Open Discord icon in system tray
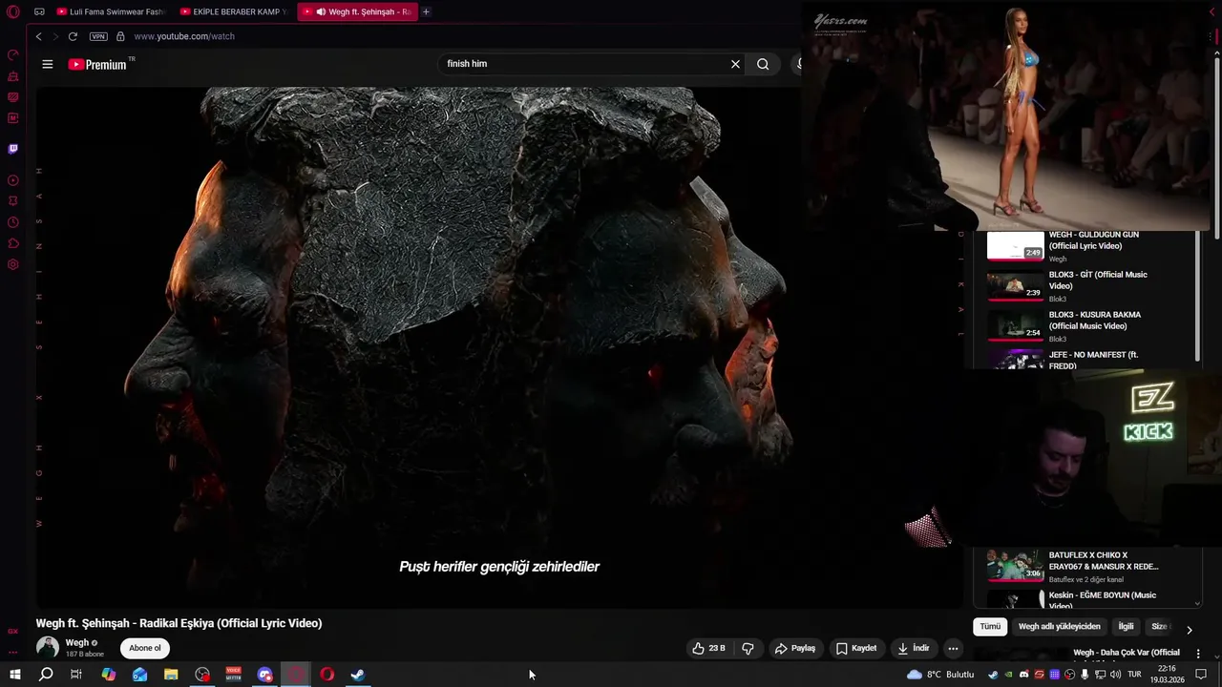This screenshot has width=1222, height=687. pyautogui.click(x=1024, y=675)
